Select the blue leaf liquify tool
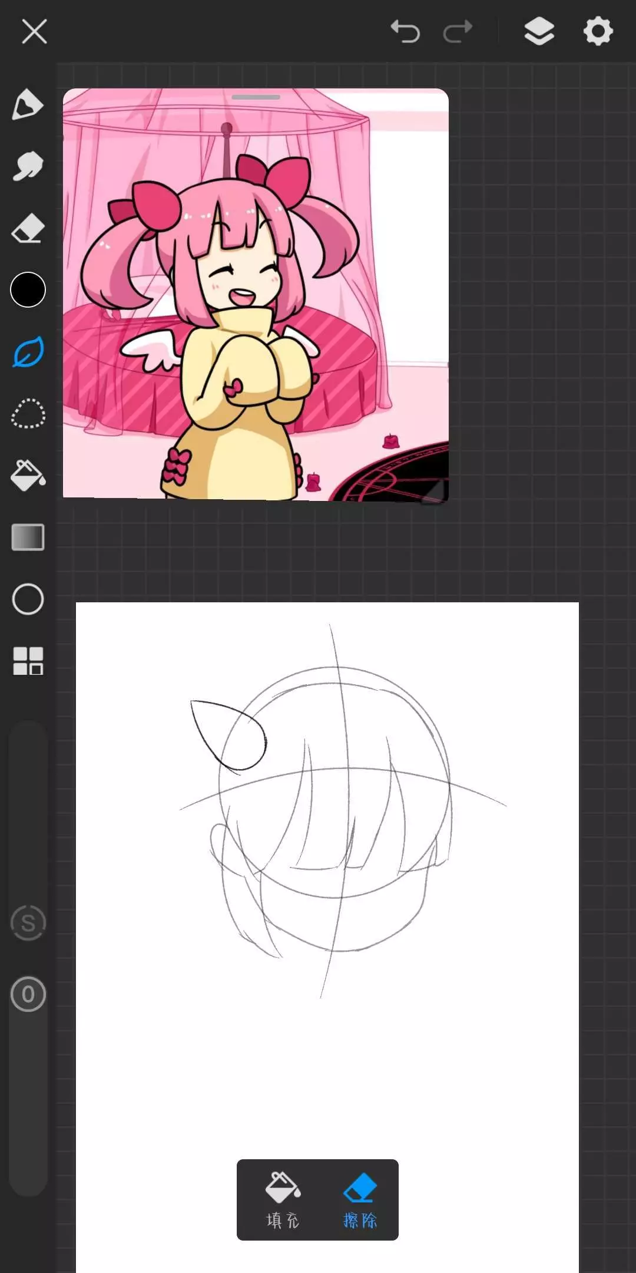The height and width of the screenshot is (1273, 636). pyautogui.click(x=28, y=352)
